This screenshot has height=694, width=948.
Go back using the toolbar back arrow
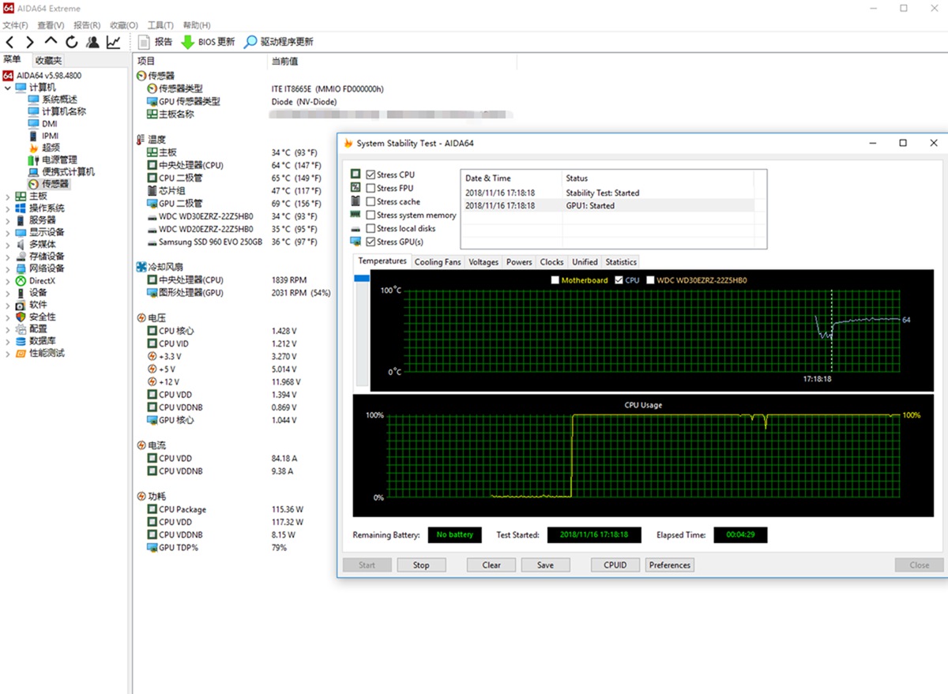pyautogui.click(x=10, y=42)
